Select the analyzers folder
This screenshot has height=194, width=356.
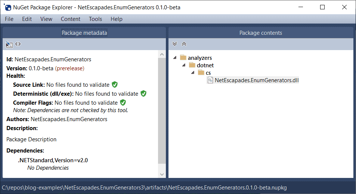tap(200, 58)
